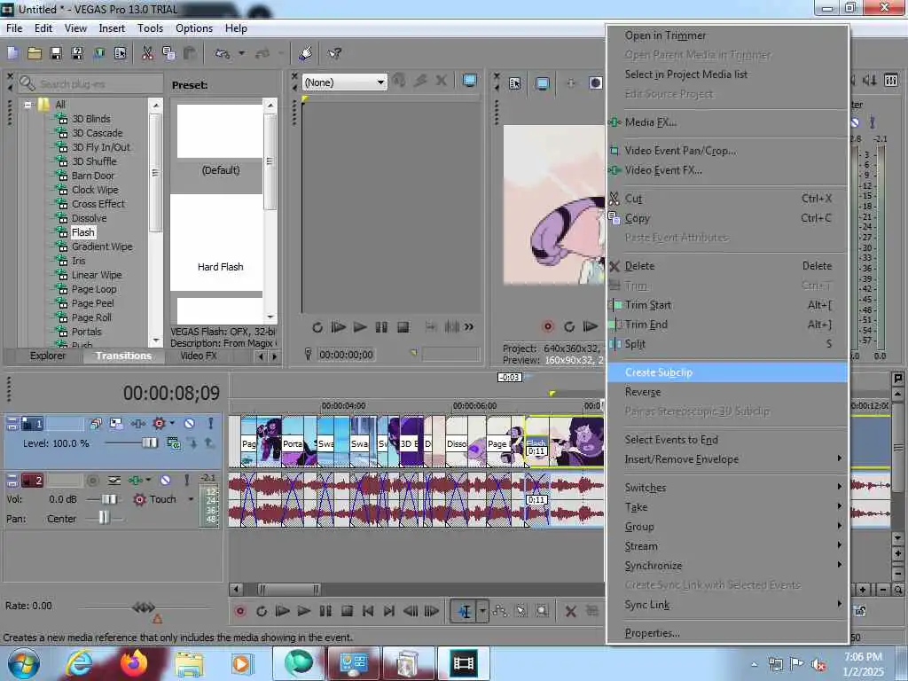
Task: Select the Zoom Edit tool
Action: (x=542, y=611)
